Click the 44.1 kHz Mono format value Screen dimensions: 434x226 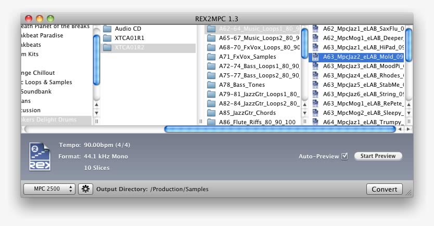pos(106,156)
